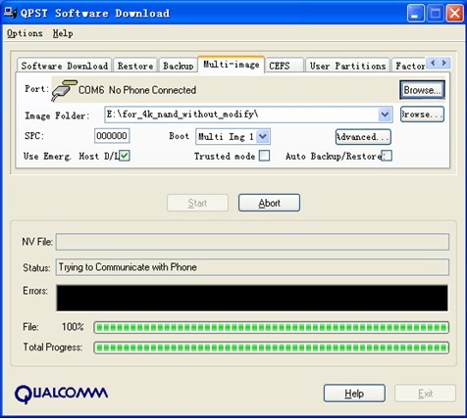Click the tab strip right arrow

tap(444, 63)
